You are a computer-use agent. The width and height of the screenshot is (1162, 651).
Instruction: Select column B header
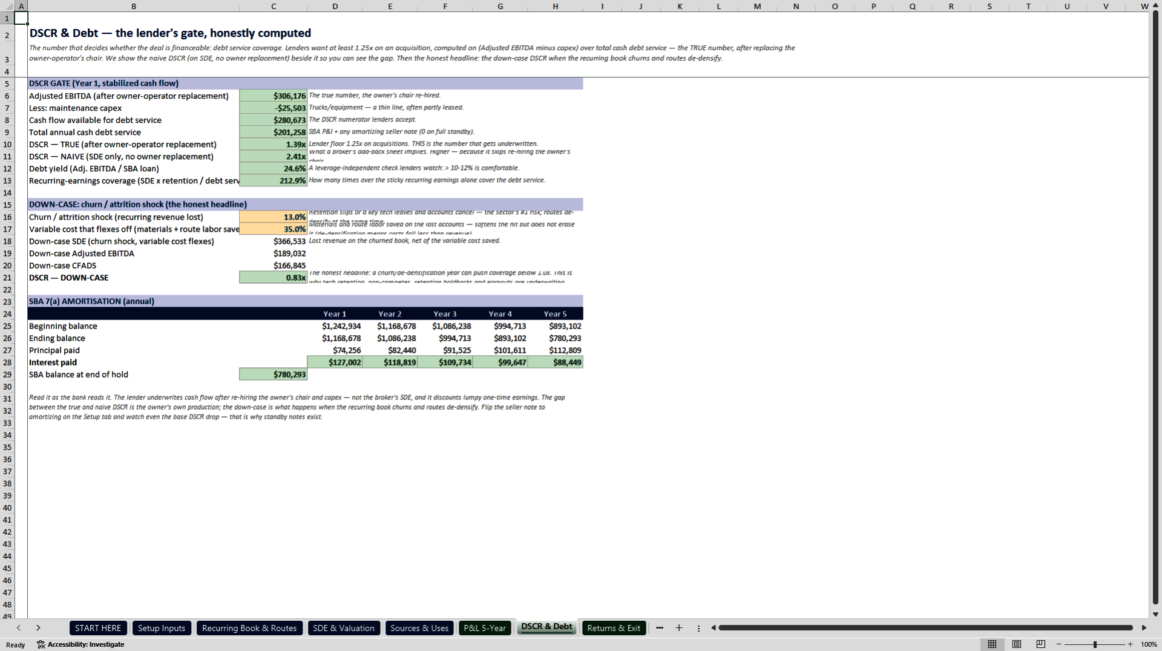point(134,6)
